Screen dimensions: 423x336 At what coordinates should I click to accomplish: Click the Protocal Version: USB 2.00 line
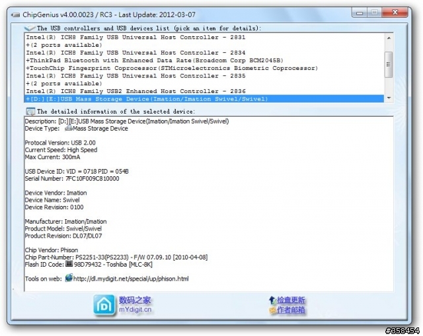click(60, 143)
